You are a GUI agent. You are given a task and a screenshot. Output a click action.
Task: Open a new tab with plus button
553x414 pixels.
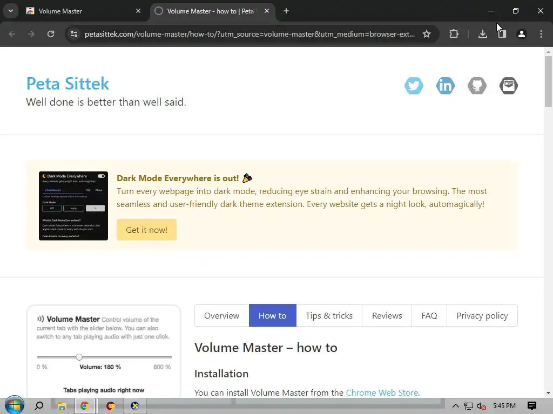[286, 11]
